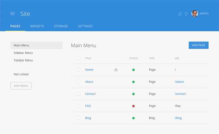The height and width of the screenshot is (134, 219).
Task: Click the Blog type cell in the Blog row
Action: tap(152, 118)
